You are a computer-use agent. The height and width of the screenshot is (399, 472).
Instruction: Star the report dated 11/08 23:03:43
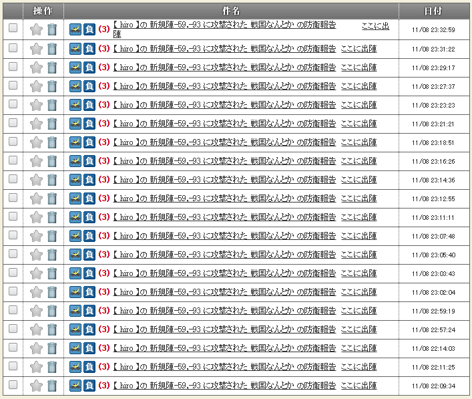coord(37,273)
